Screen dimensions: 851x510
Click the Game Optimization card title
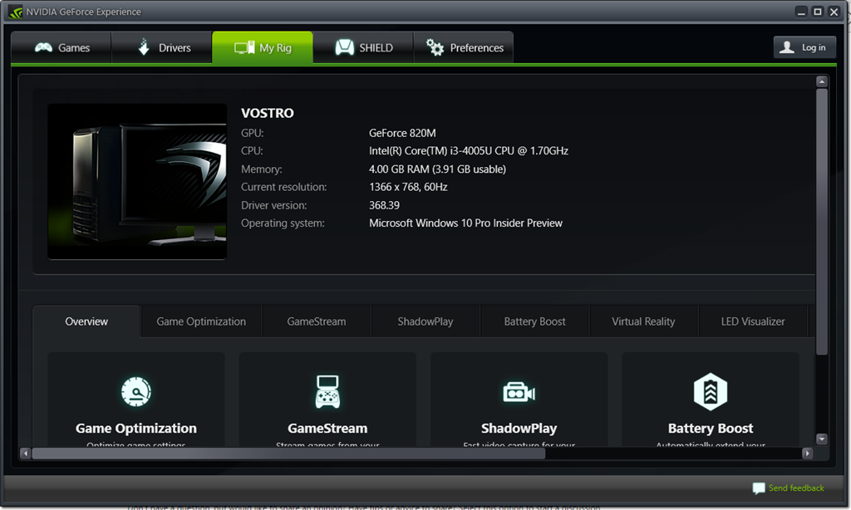tap(136, 428)
